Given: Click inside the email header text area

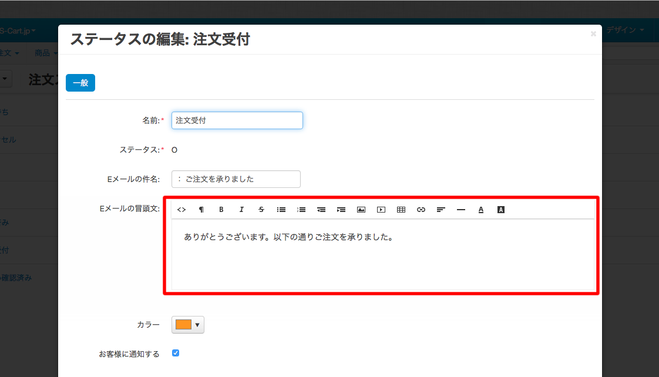Looking at the screenshot, I should coord(383,254).
